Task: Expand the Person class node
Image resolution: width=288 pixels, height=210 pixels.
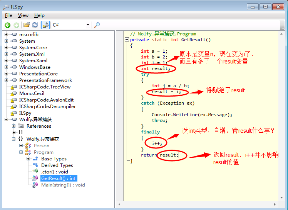Action: tap(21, 146)
